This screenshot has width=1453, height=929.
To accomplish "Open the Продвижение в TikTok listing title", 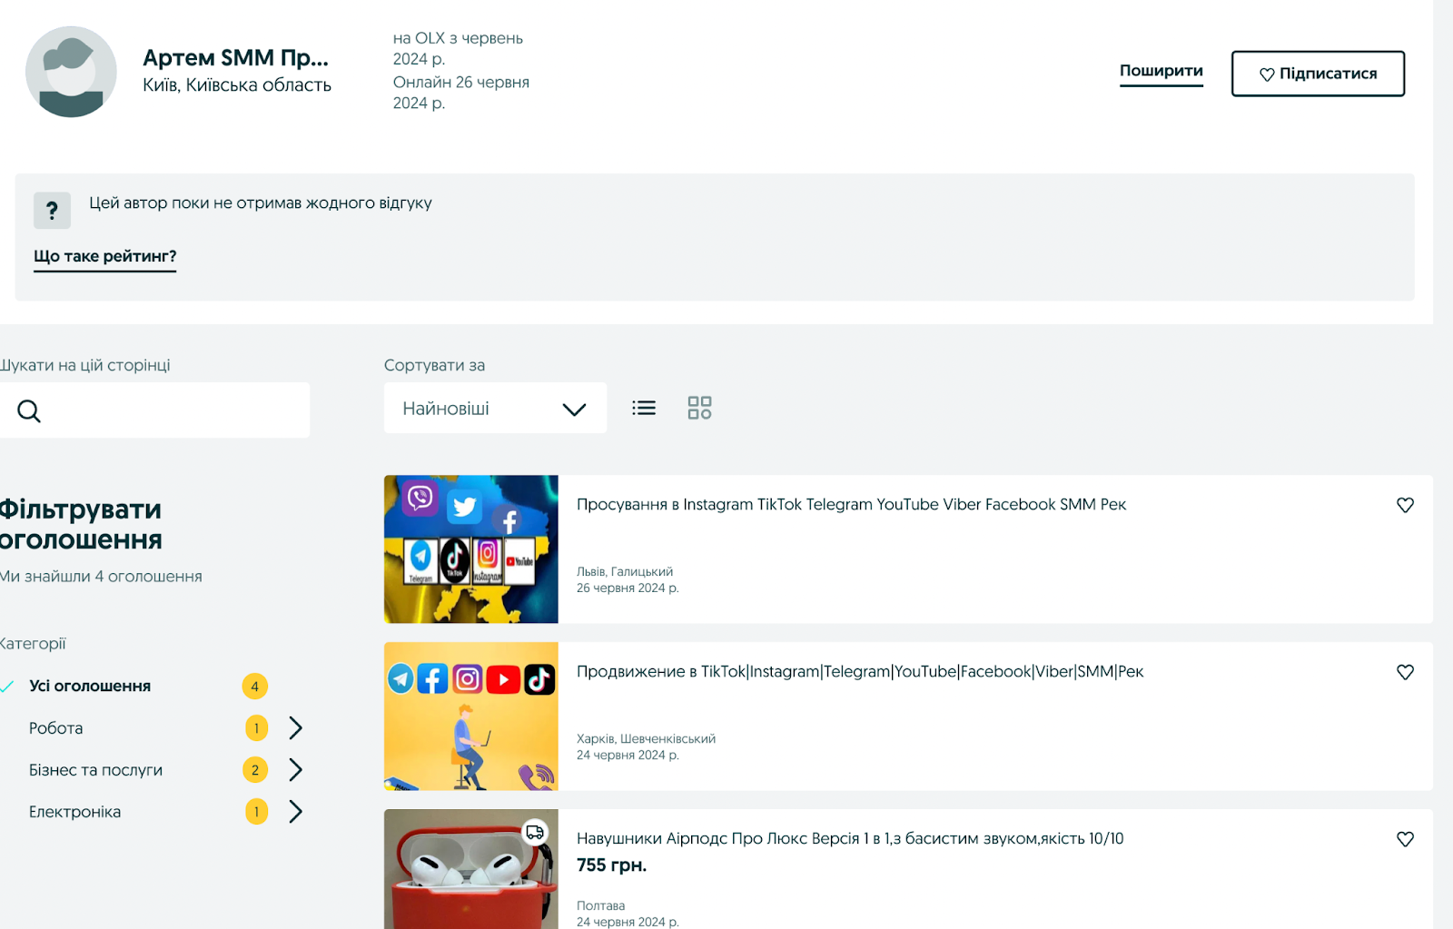I will click(860, 672).
